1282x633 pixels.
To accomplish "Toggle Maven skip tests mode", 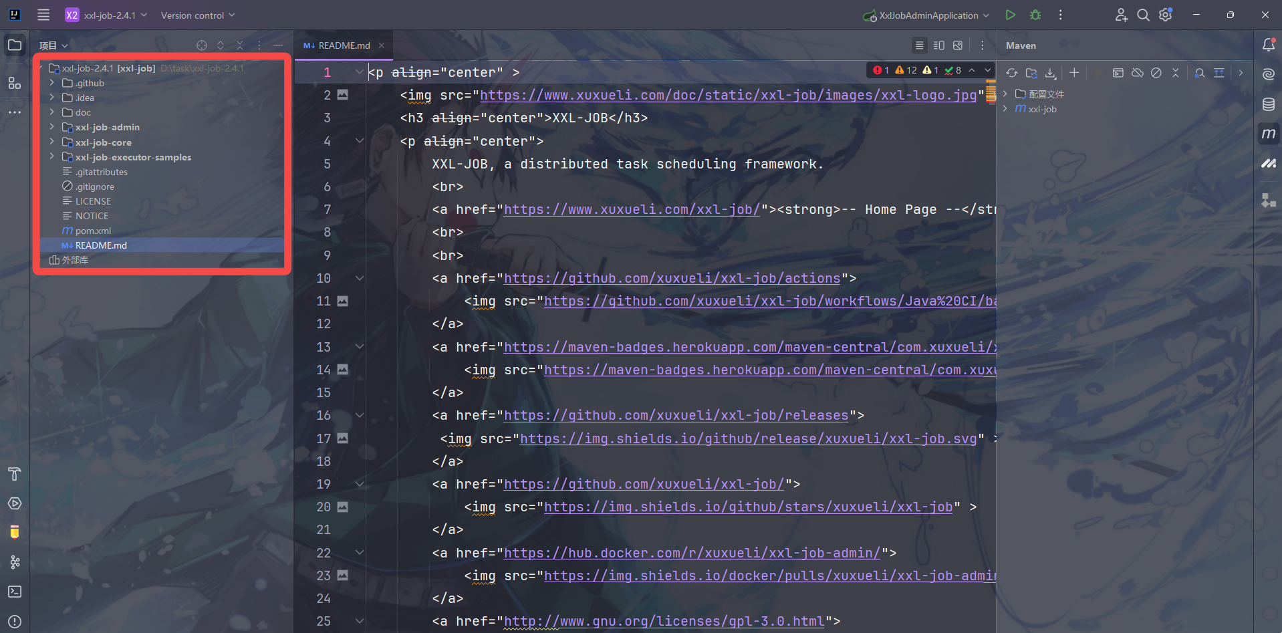I will (x=1156, y=73).
